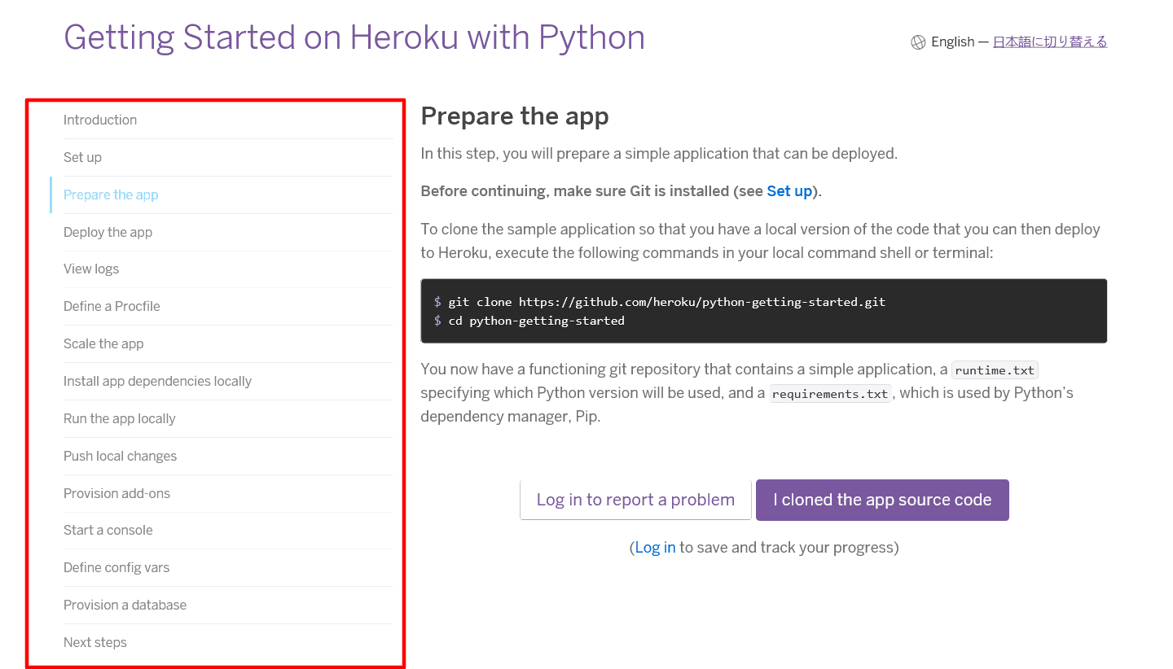Click the globe language icon

918,42
